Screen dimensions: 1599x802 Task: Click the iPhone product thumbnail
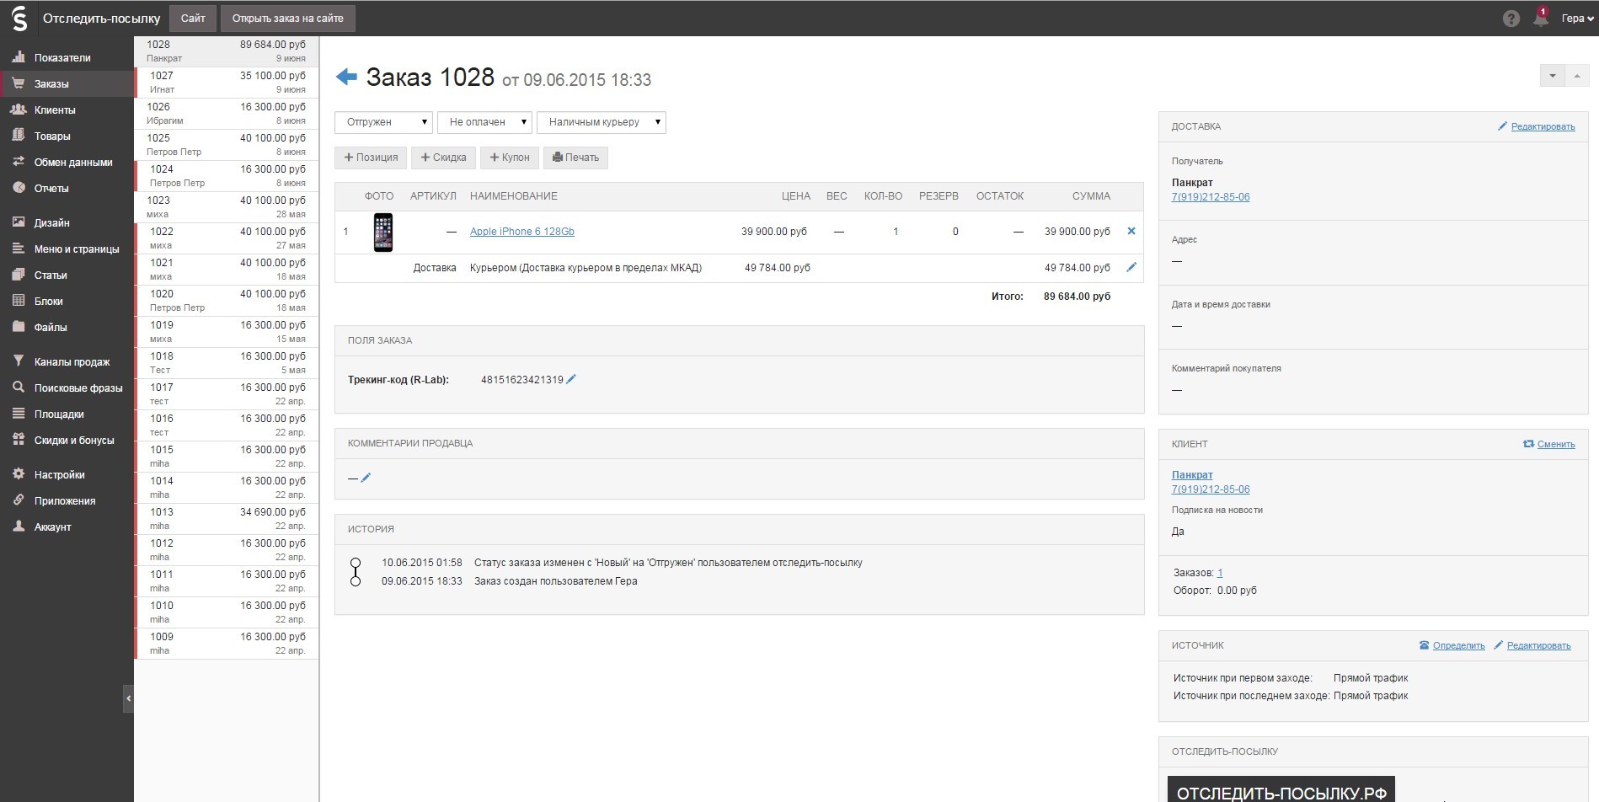click(383, 232)
